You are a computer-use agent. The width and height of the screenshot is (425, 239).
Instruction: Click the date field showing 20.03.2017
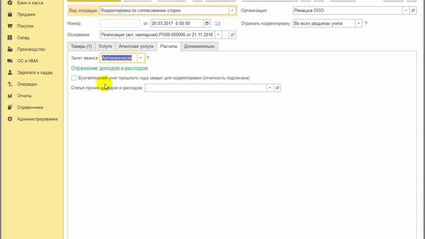(177, 24)
